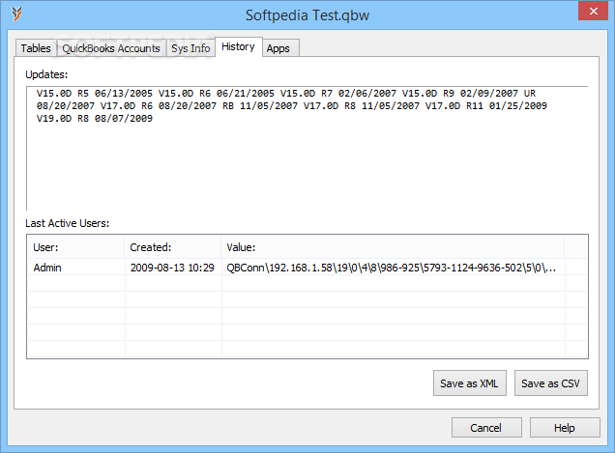This screenshot has width=615, height=453.
Task: Click the Cancel button
Action: pyautogui.click(x=486, y=428)
